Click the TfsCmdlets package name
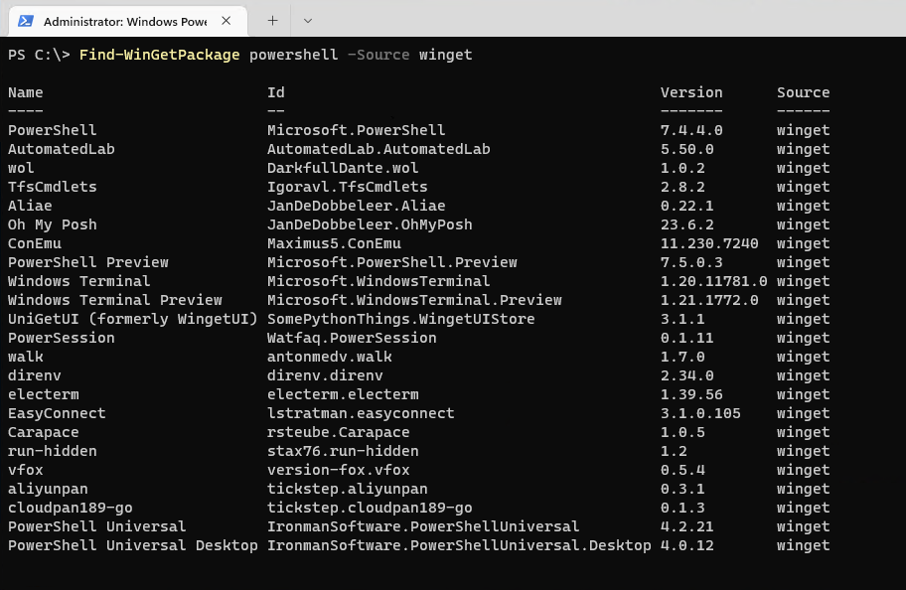This screenshot has width=906, height=590. click(53, 187)
